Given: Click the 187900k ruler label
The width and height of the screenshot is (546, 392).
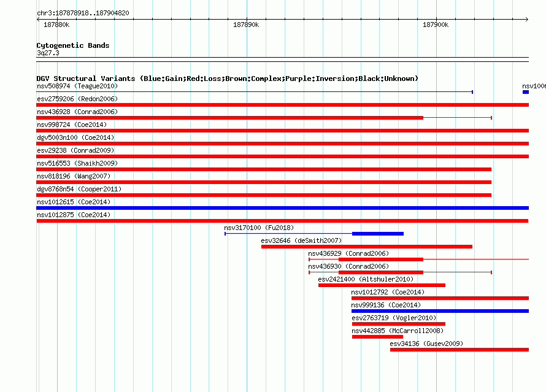Looking at the screenshot, I should 436,25.
